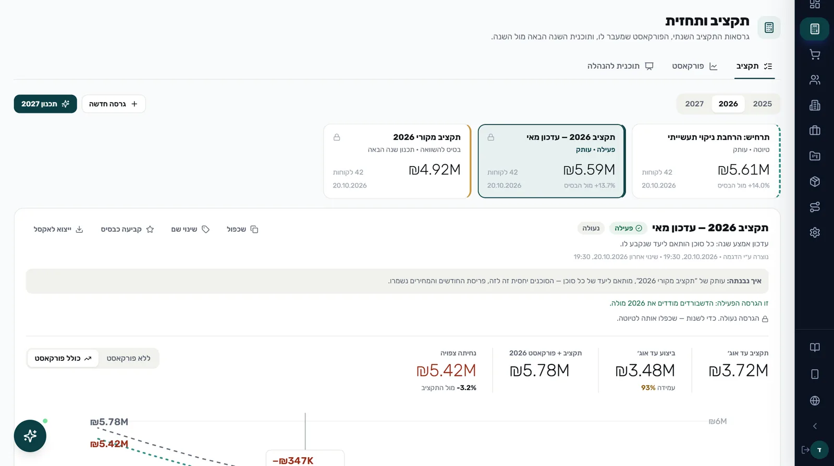Collapse the sidebar with chevron arrow
This screenshot has height=466, width=834.
point(815,426)
